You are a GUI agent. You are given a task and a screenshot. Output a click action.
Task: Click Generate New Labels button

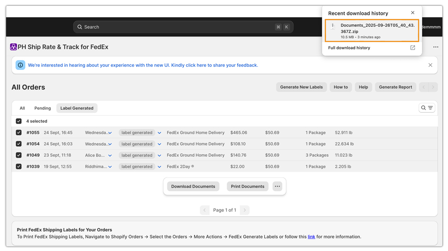302,87
